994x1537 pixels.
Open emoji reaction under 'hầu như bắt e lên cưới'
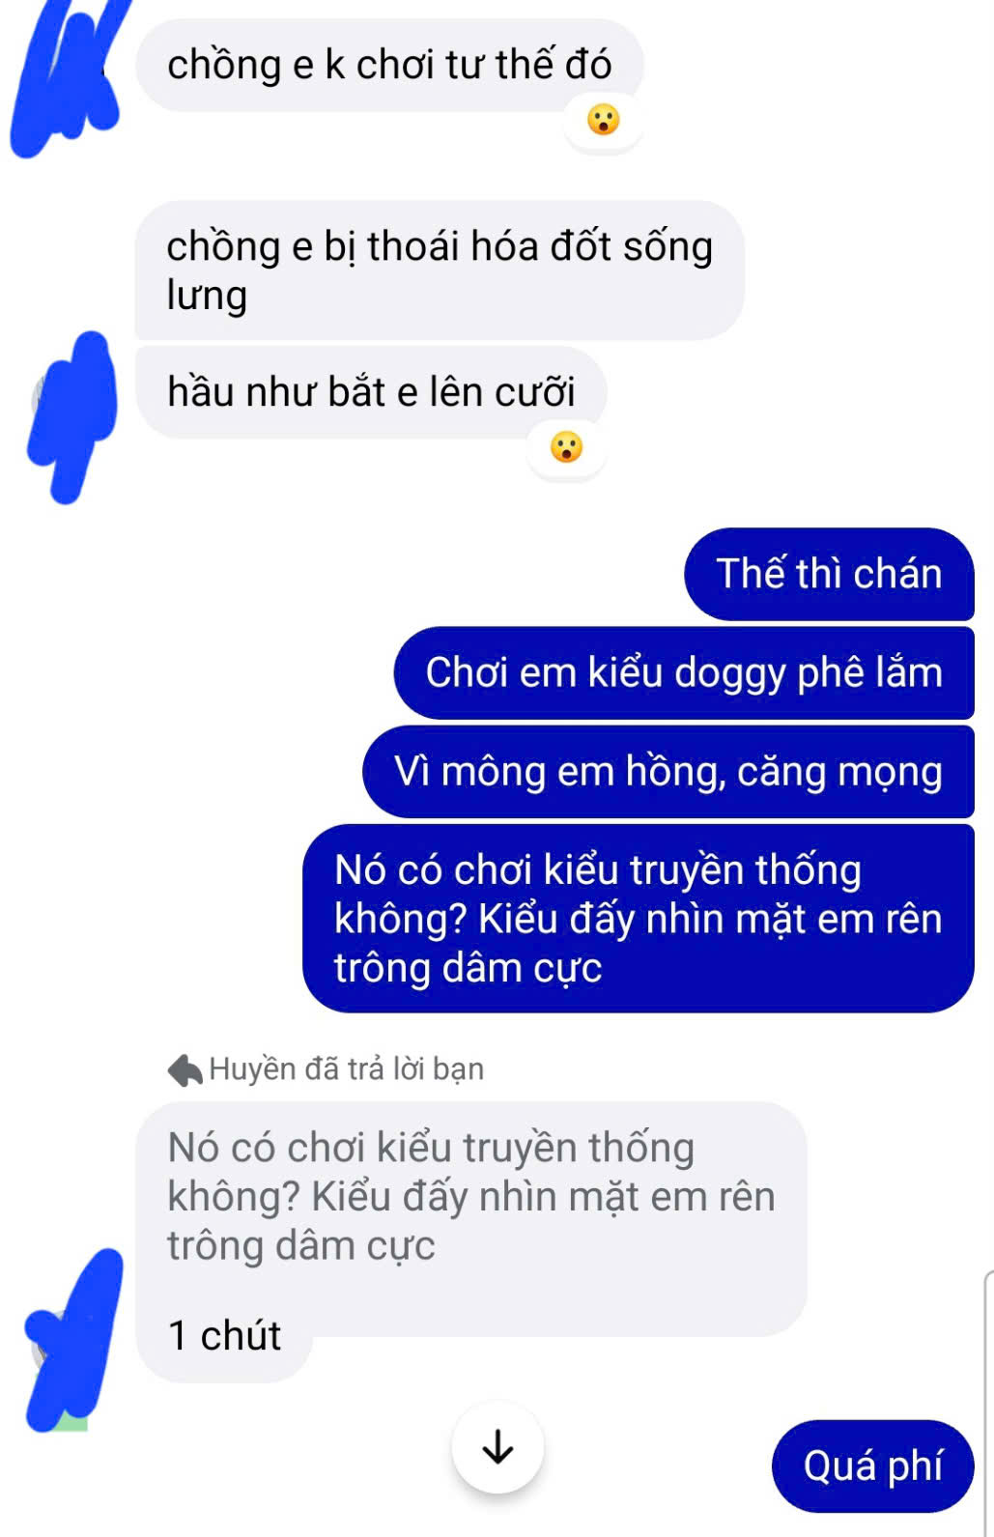566,447
